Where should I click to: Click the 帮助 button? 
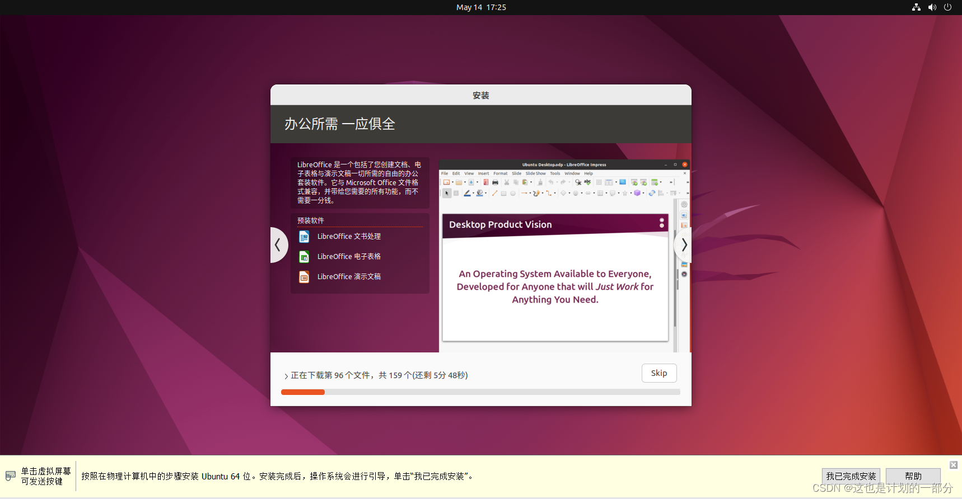[913, 476]
